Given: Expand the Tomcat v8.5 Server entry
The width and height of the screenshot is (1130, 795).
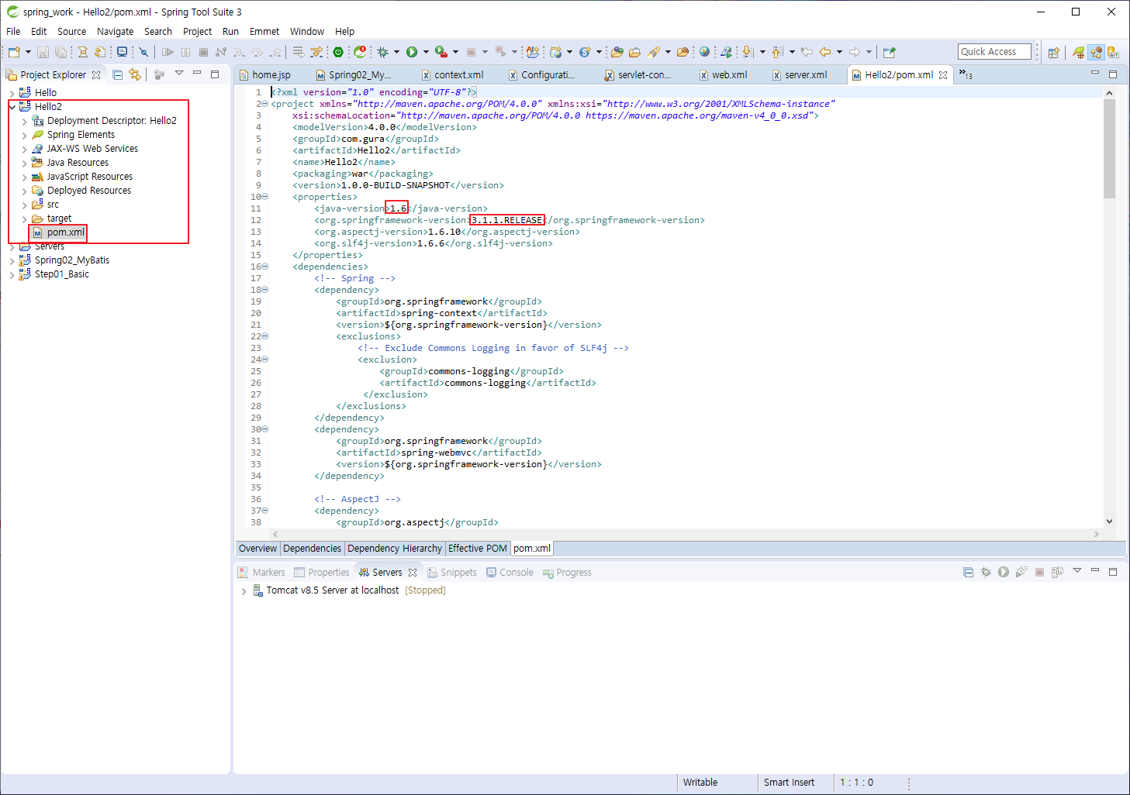Looking at the screenshot, I should tap(244, 590).
